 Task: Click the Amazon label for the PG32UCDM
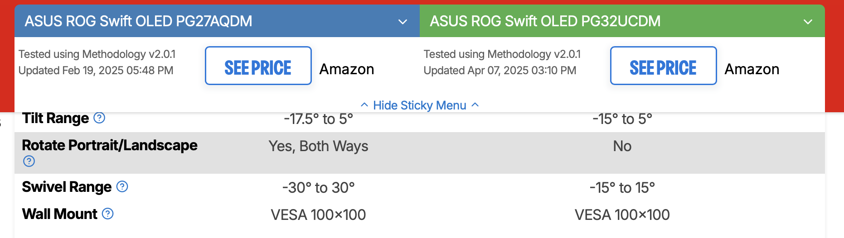(752, 69)
